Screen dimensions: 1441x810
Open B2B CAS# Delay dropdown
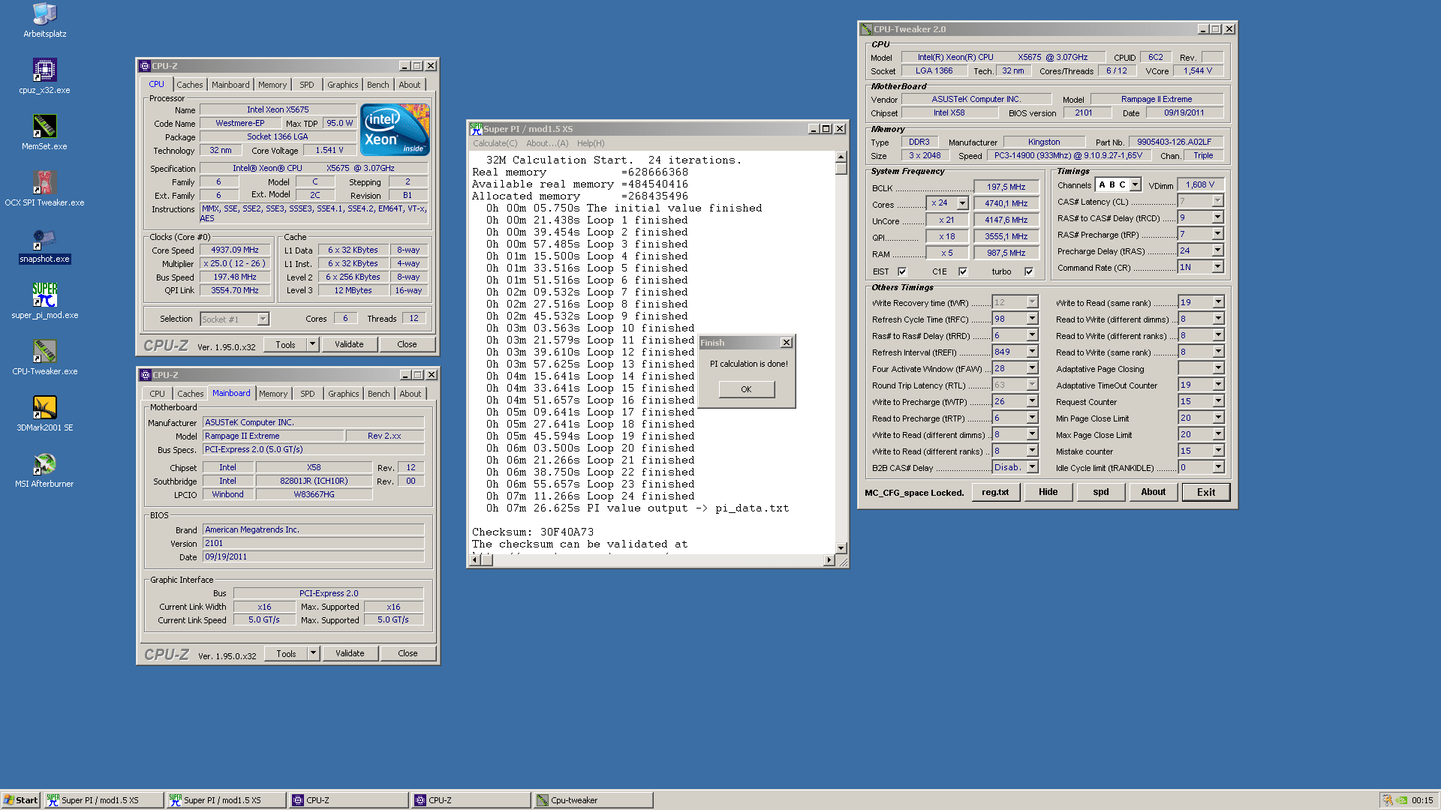tap(1032, 467)
